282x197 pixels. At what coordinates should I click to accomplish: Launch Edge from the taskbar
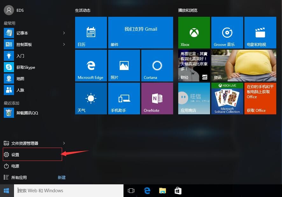coord(147,191)
